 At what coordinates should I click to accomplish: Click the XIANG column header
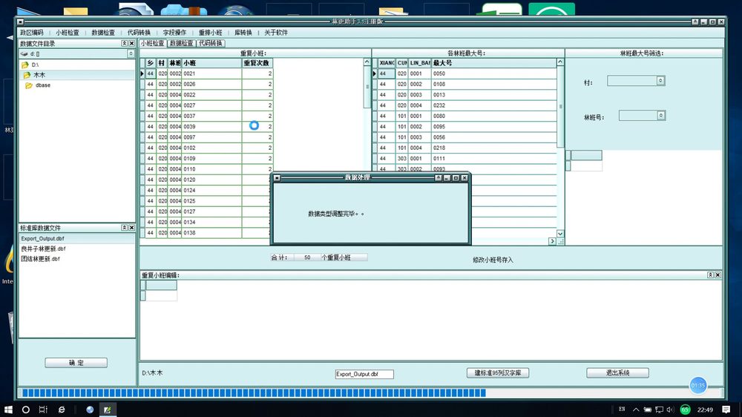(387, 63)
